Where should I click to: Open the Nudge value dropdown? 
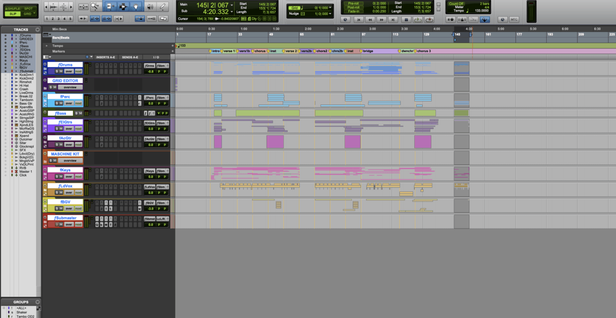[330, 13]
